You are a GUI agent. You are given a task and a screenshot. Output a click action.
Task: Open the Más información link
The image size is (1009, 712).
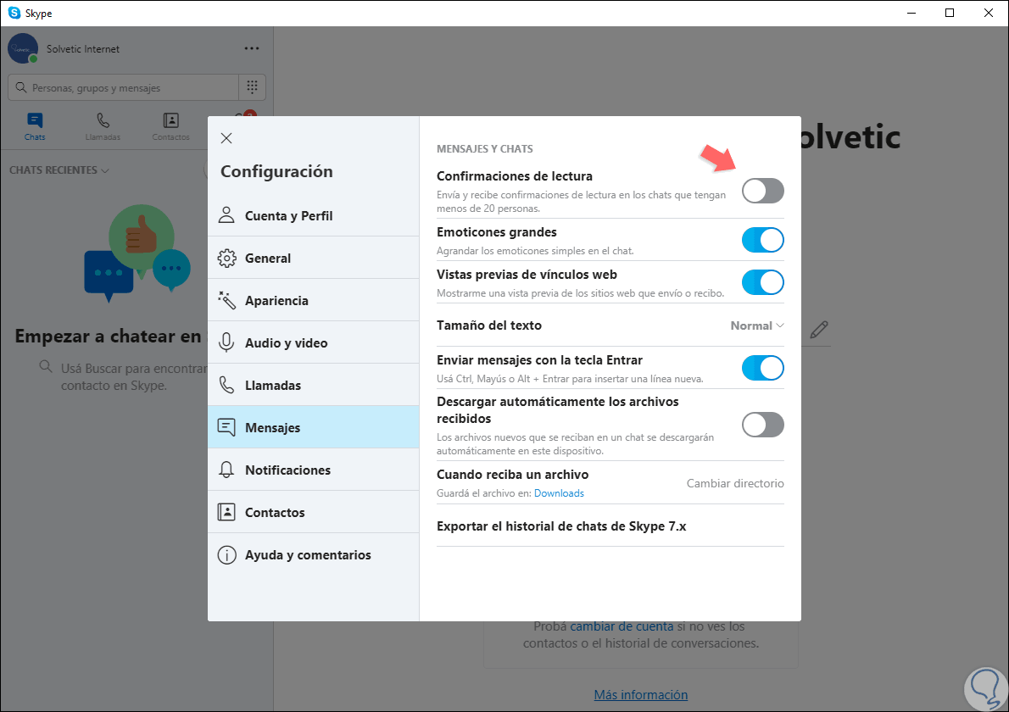click(641, 695)
